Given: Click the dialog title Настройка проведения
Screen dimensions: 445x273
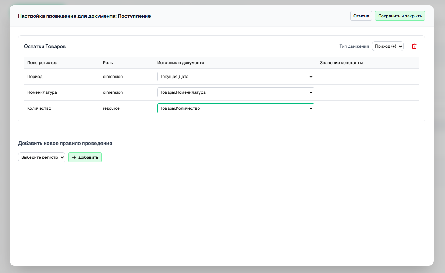Looking at the screenshot, I should 84,16.
